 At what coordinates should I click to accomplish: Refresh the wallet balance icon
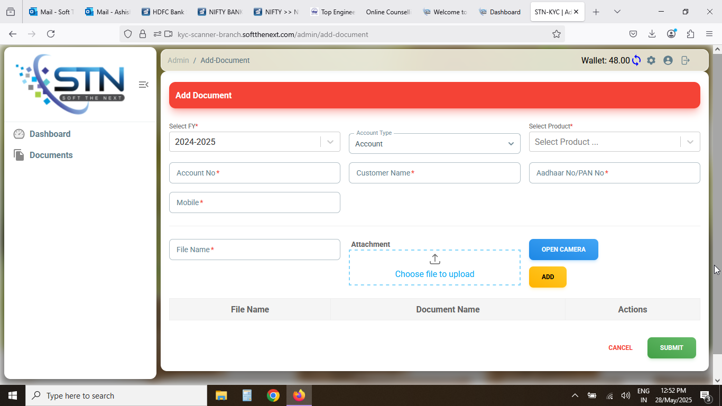coord(636,60)
